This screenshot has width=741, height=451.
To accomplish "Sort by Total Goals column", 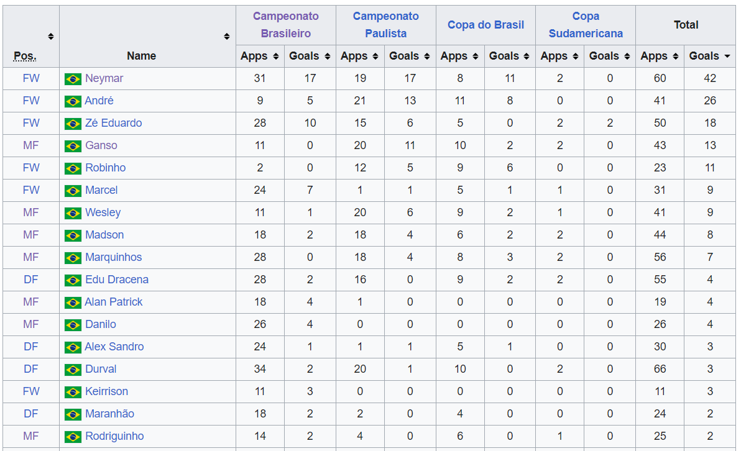I will tap(727, 57).
